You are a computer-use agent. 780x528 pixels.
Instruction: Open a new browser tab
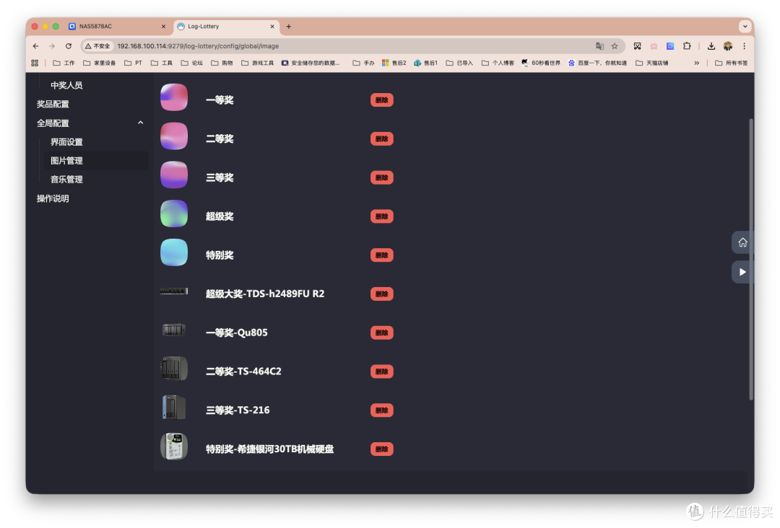pos(288,26)
